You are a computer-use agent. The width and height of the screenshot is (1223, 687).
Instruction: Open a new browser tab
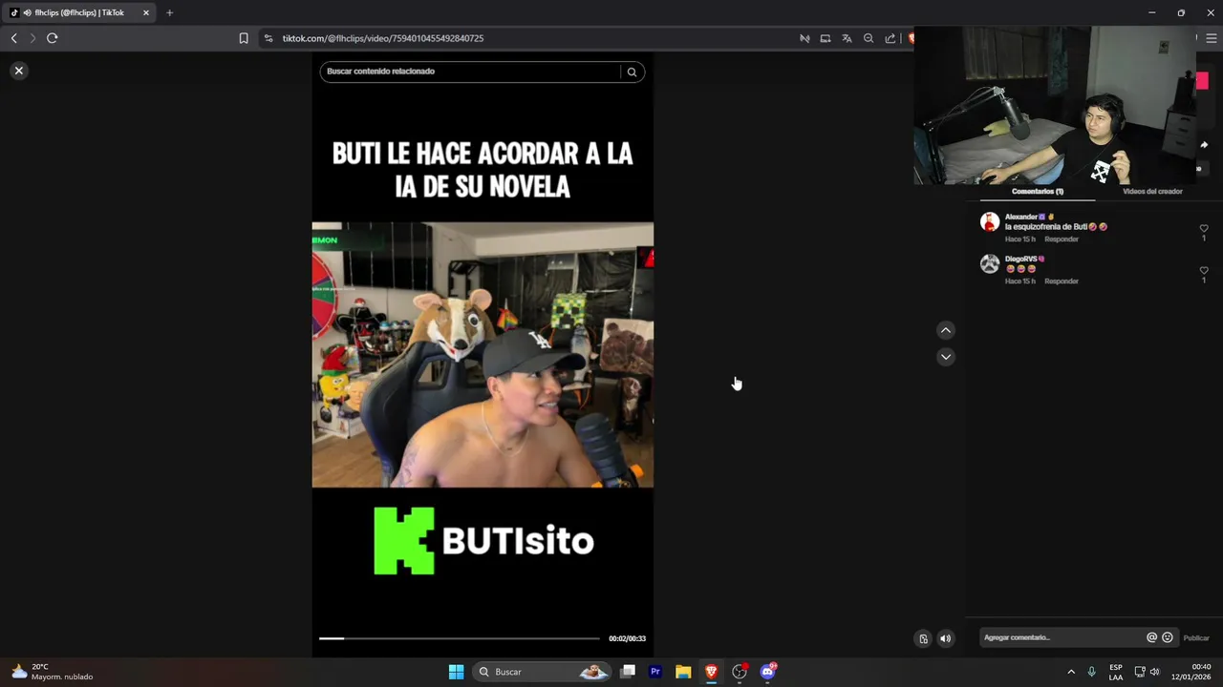(169, 12)
